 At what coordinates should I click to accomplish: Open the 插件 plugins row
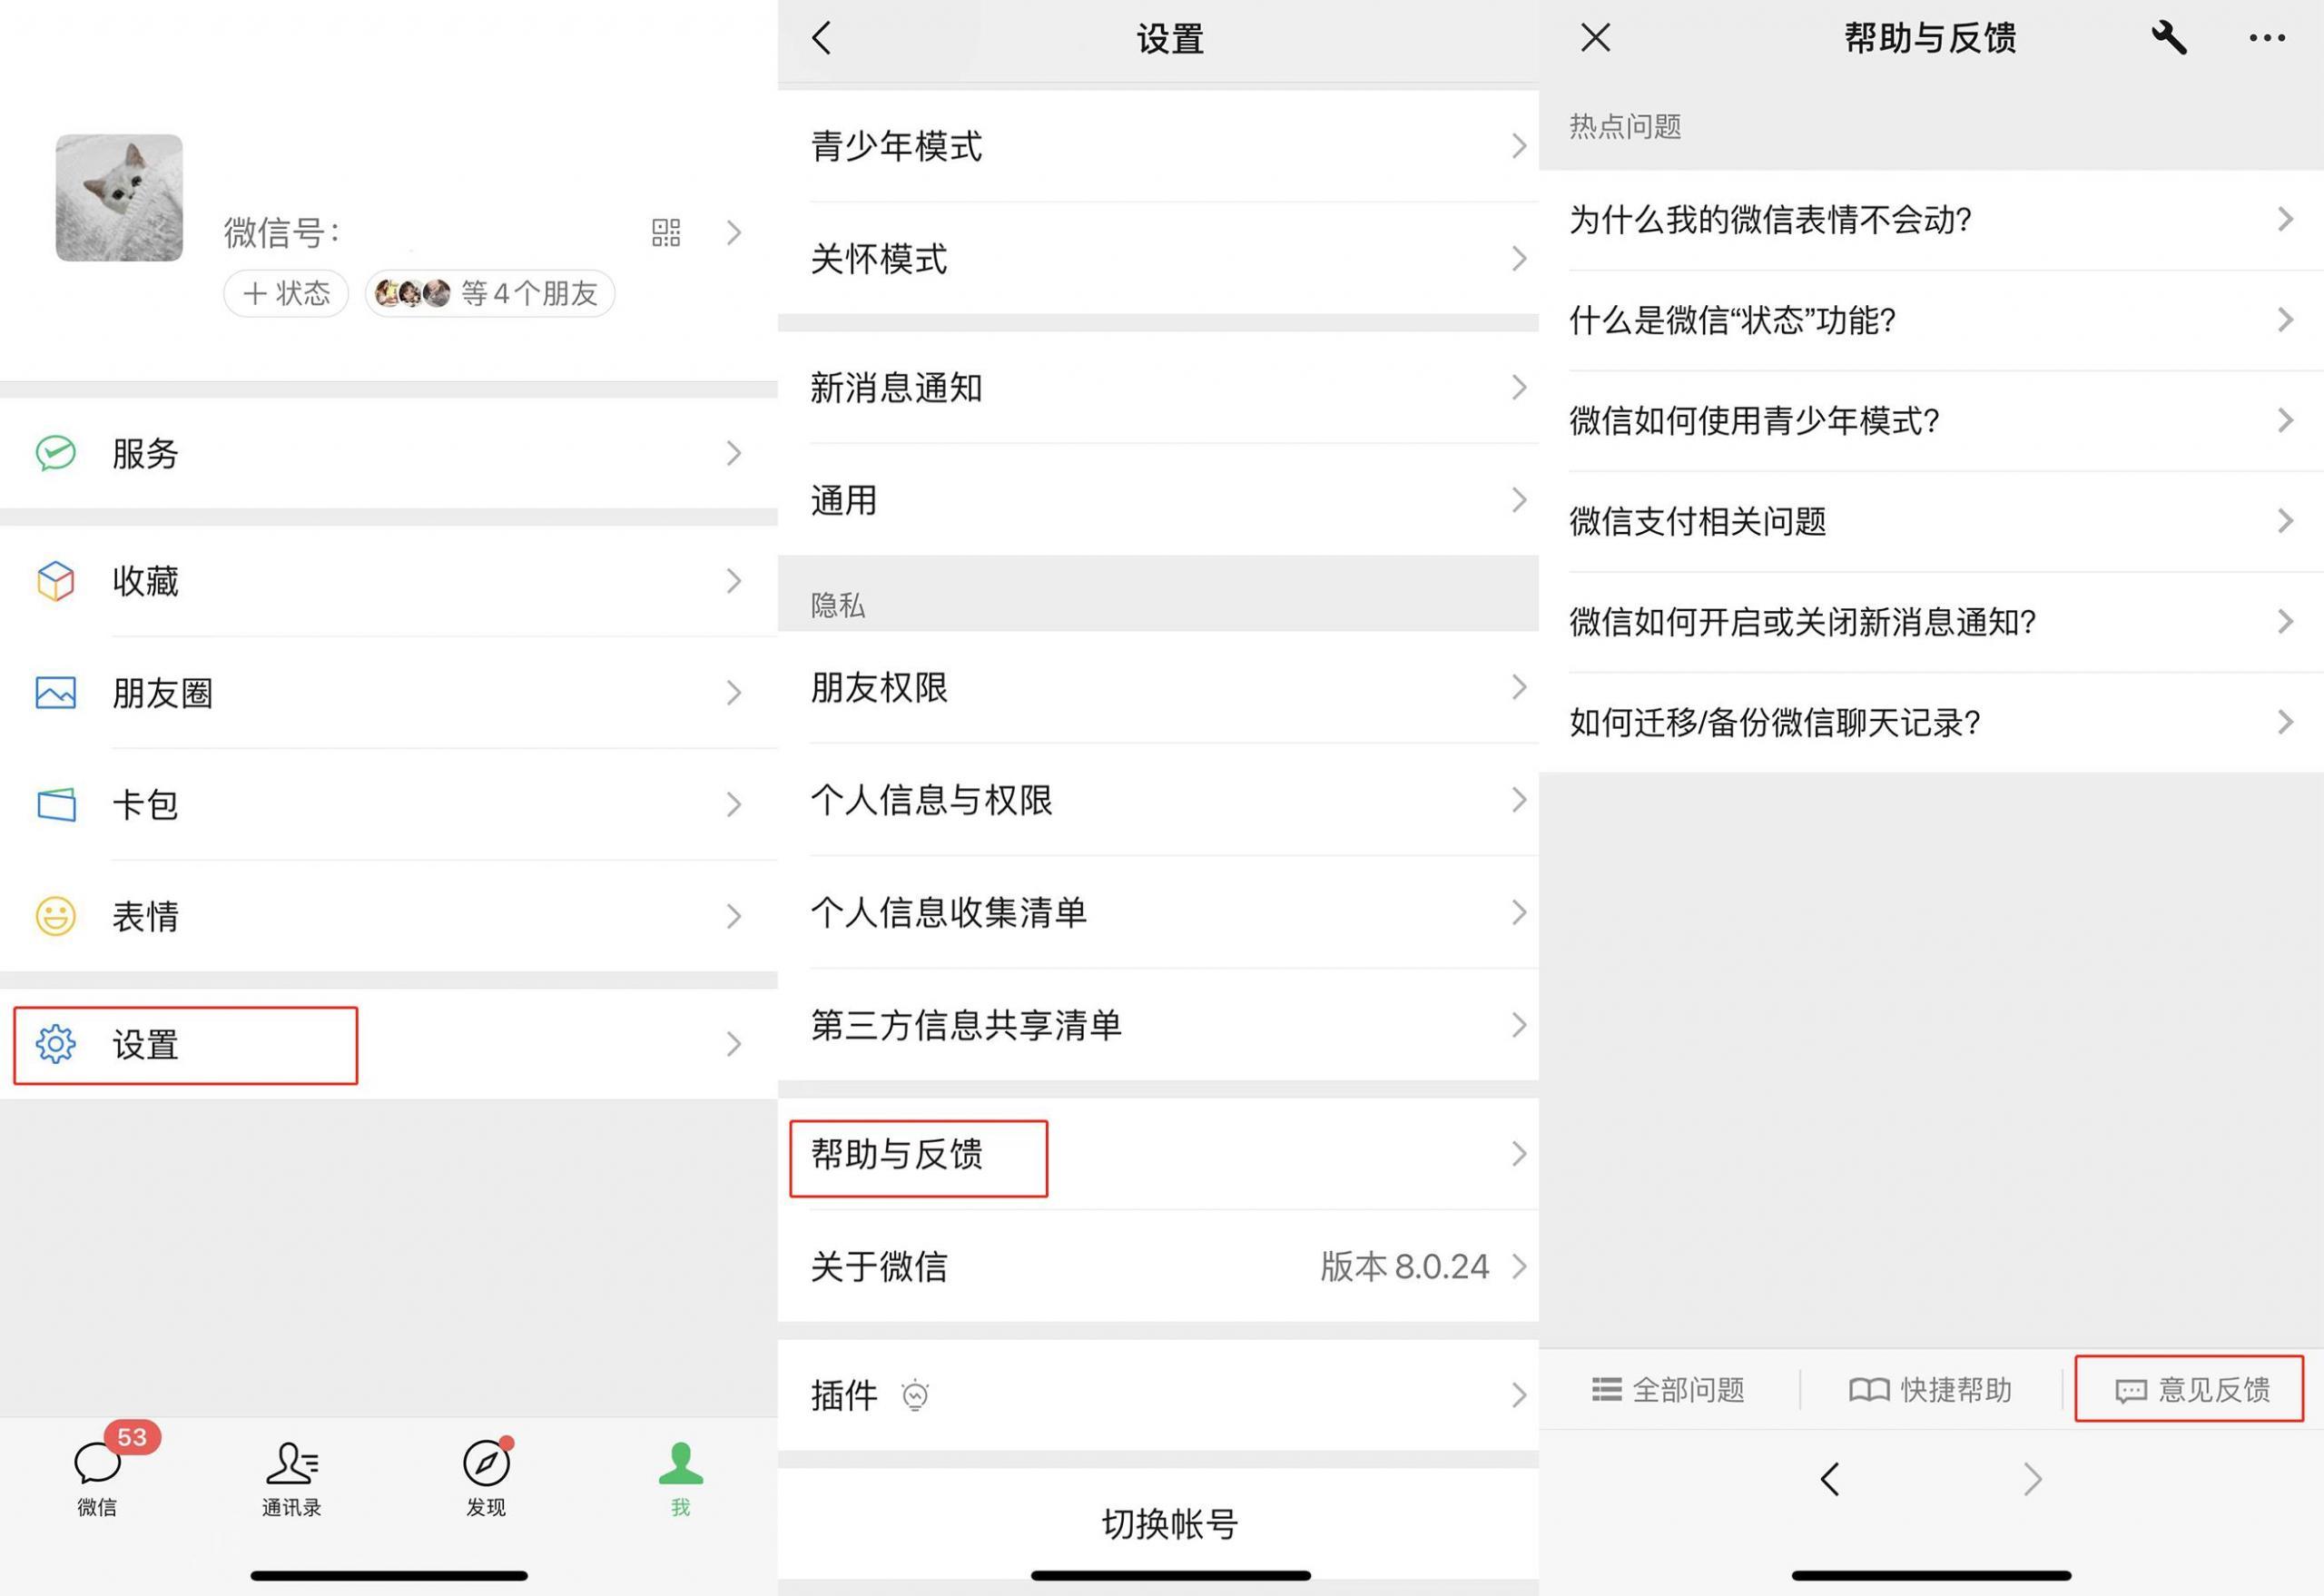(x=1158, y=1395)
